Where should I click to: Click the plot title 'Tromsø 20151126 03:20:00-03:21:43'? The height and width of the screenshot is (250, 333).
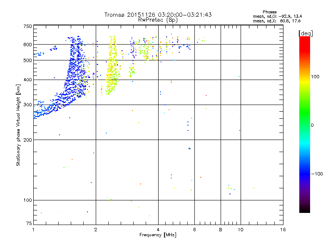coord(158,15)
